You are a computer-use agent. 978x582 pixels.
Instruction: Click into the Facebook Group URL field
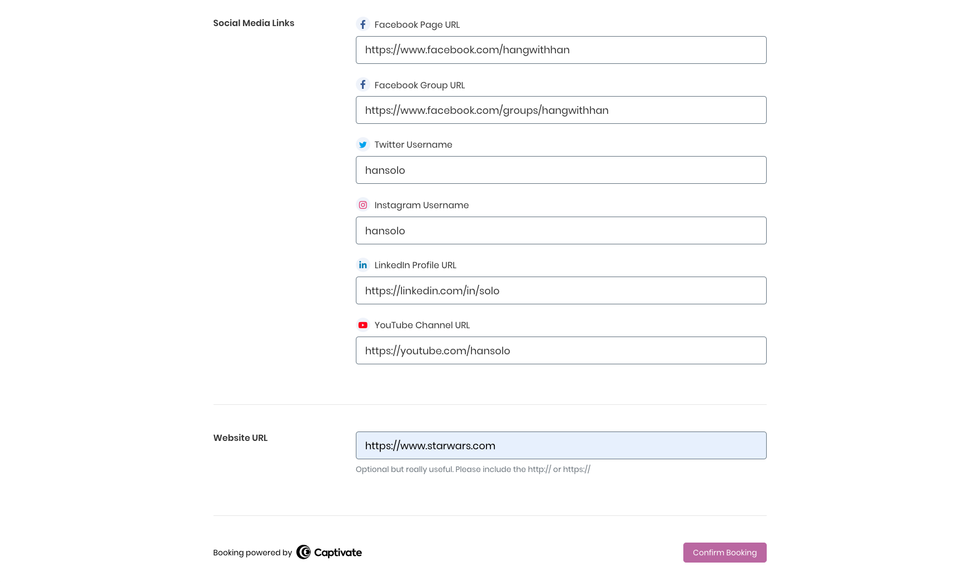[x=560, y=110]
